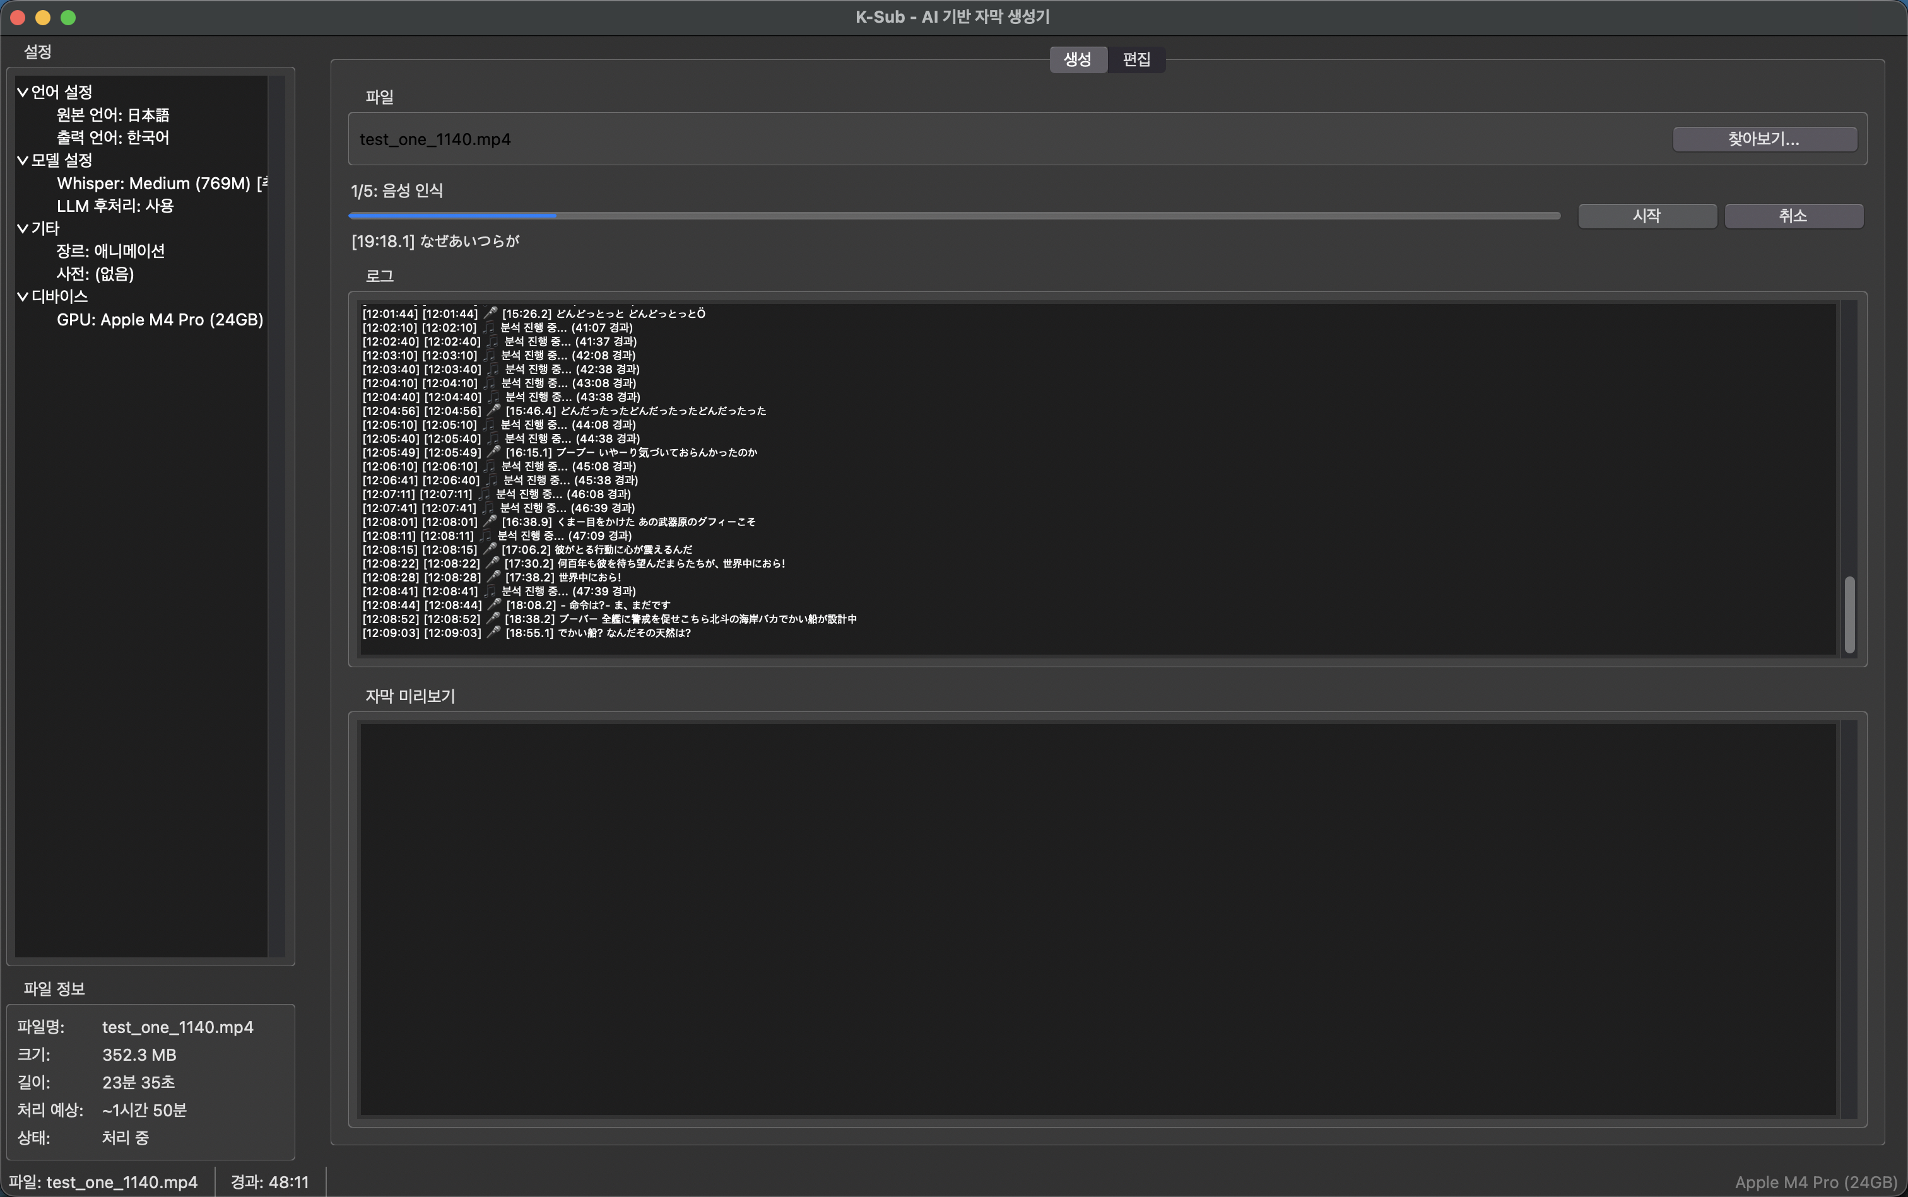
Task: Switch to the 편집 tab
Action: pyautogui.click(x=1136, y=59)
